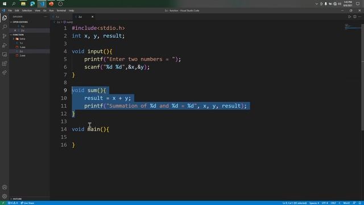Click Run Code play button in editor toolbar
This screenshot has width=364, height=205.
(349, 17)
